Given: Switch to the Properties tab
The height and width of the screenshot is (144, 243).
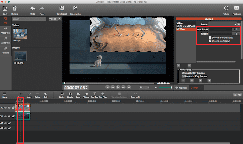Looking at the screenshot, I should tap(181, 88).
